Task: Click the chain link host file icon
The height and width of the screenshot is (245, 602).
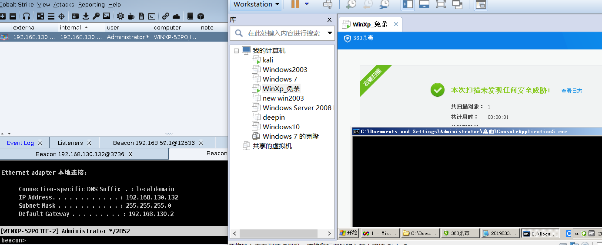Action: point(166,16)
